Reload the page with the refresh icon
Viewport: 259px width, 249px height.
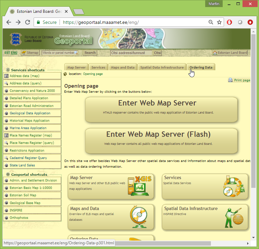[x=28, y=22]
